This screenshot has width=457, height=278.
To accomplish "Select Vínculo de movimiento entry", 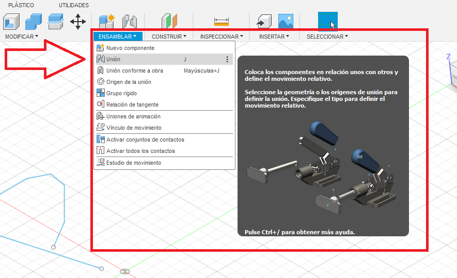I will (x=164, y=128).
